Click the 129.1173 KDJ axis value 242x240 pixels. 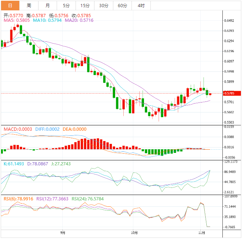(x=231, y=162)
